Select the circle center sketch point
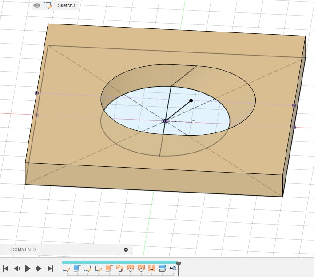This screenshot has width=314, height=277. click(x=165, y=121)
